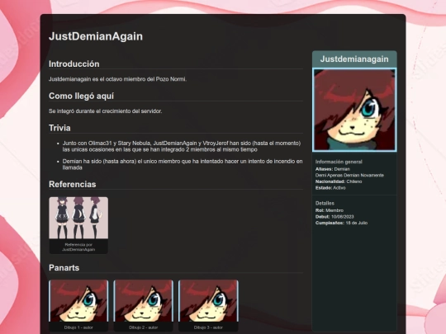
Task: Open the Dibujo 3 fanart thumbnail
Action: [208, 301]
